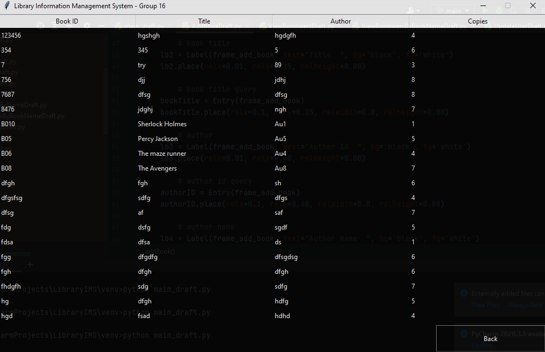Click the feather app icon in title bar

(7, 5)
